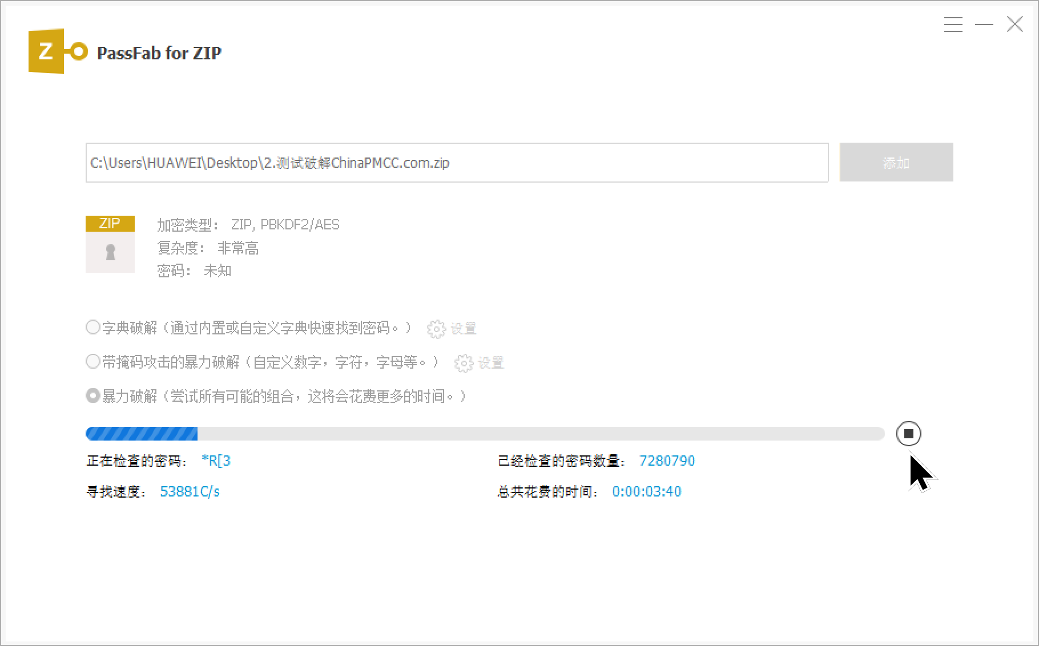The width and height of the screenshot is (1039, 646).
Task: Click the ZIP file path input field
Action: point(457,163)
